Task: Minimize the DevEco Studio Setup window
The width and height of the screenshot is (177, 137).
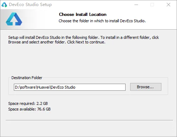Action: click(x=136, y=5)
